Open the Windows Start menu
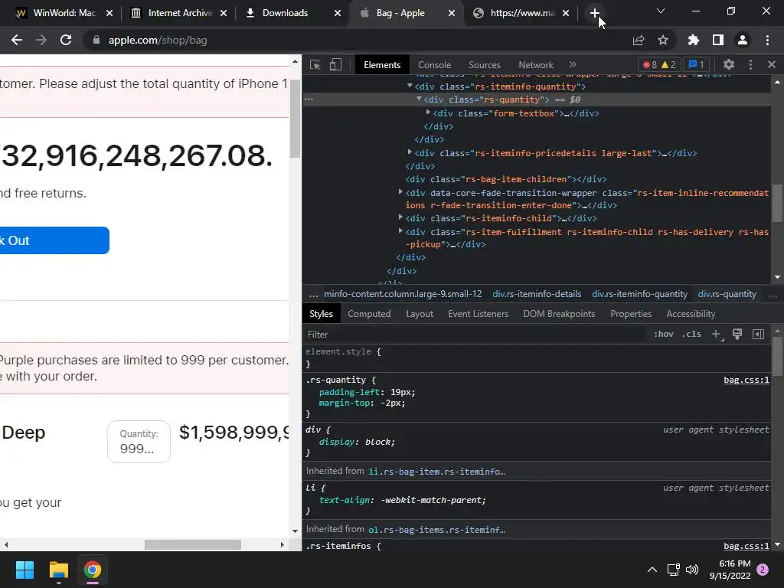This screenshot has width=784, height=588. 24,570
